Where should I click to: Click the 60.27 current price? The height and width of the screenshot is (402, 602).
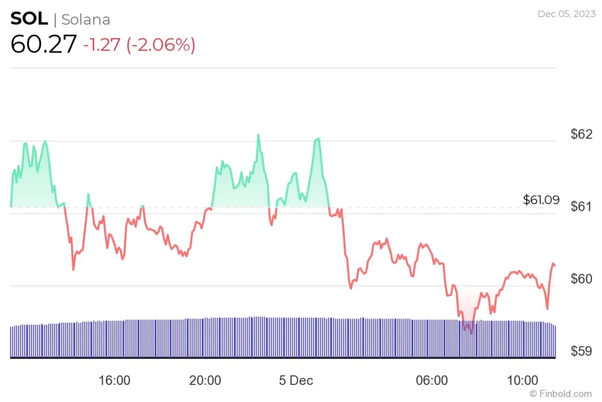(x=44, y=45)
